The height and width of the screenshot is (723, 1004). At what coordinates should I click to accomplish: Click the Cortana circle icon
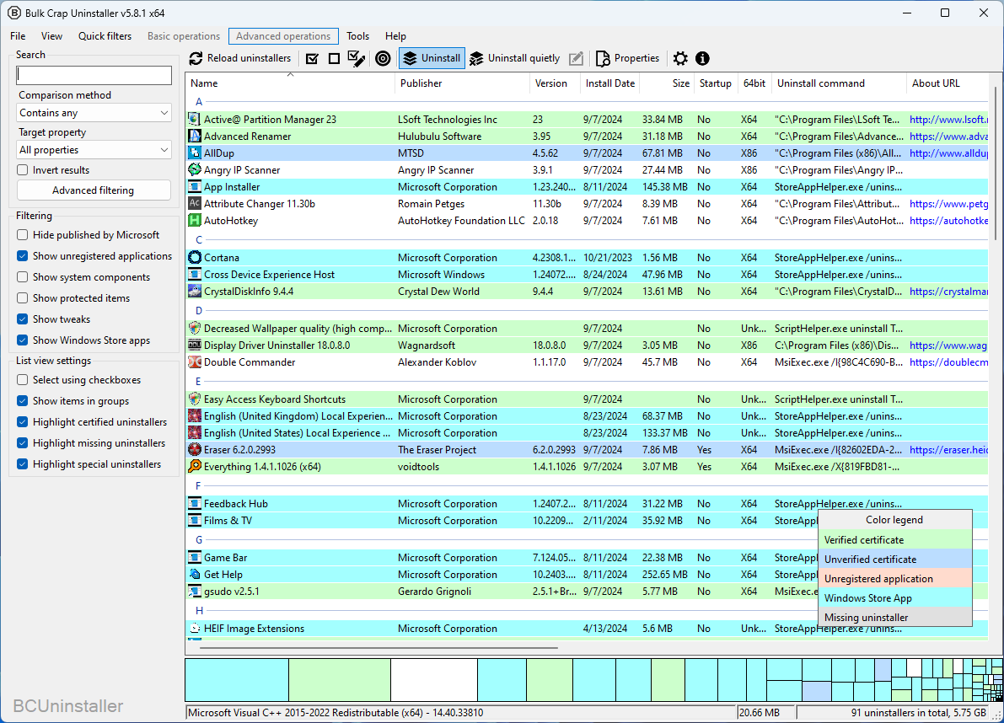(195, 258)
